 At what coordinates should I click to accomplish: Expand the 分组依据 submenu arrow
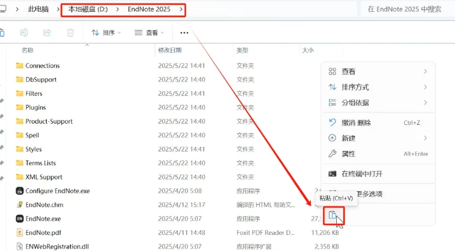(x=425, y=102)
